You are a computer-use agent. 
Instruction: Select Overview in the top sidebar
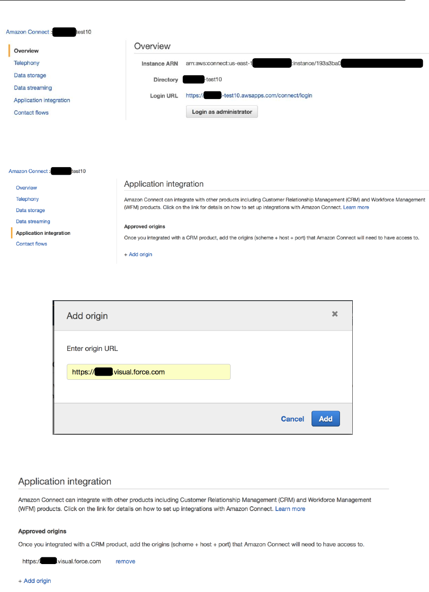point(27,51)
